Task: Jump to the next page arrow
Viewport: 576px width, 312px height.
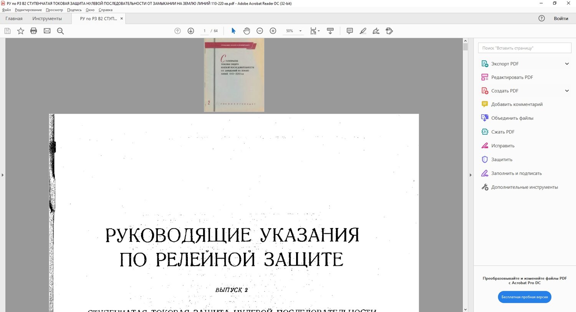Action: (x=191, y=31)
